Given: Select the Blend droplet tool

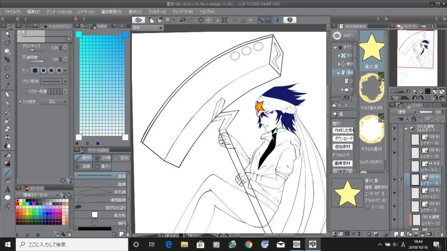Looking at the screenshot, I should pos(7,146).
